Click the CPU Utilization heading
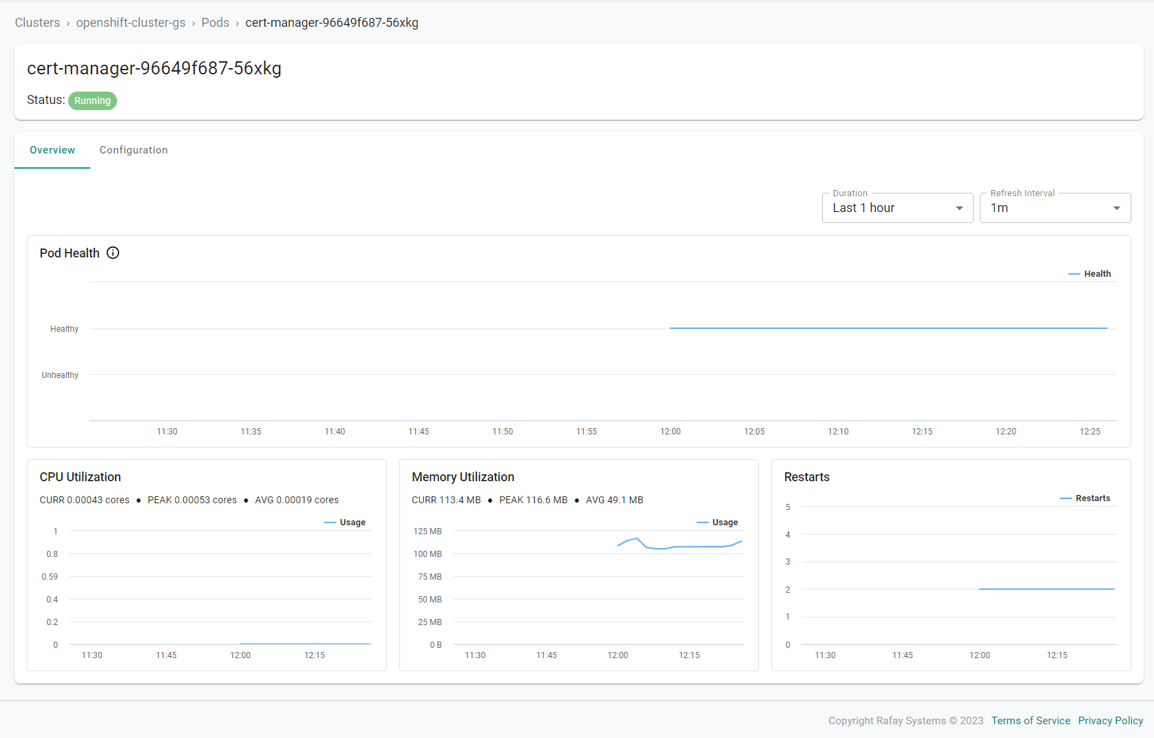The width and height of the screenshot is (1154, 738). tap(80, 477)
